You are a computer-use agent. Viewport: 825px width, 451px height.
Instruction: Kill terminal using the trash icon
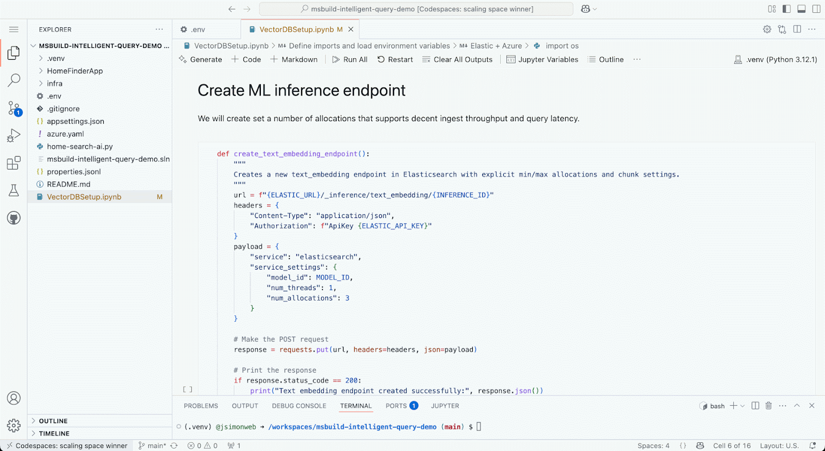pyautogui.click(x=768, y=406)
